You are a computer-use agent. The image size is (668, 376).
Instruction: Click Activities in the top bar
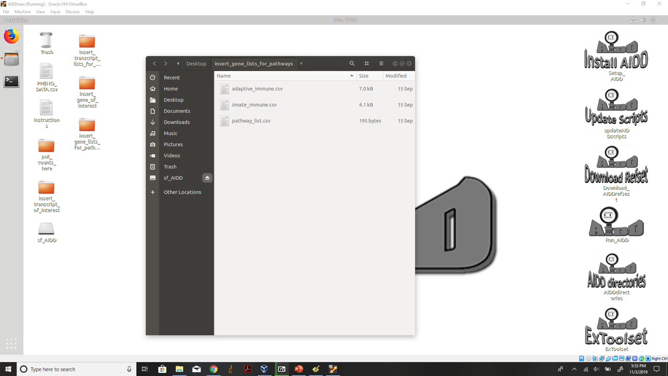pos(16,20)
